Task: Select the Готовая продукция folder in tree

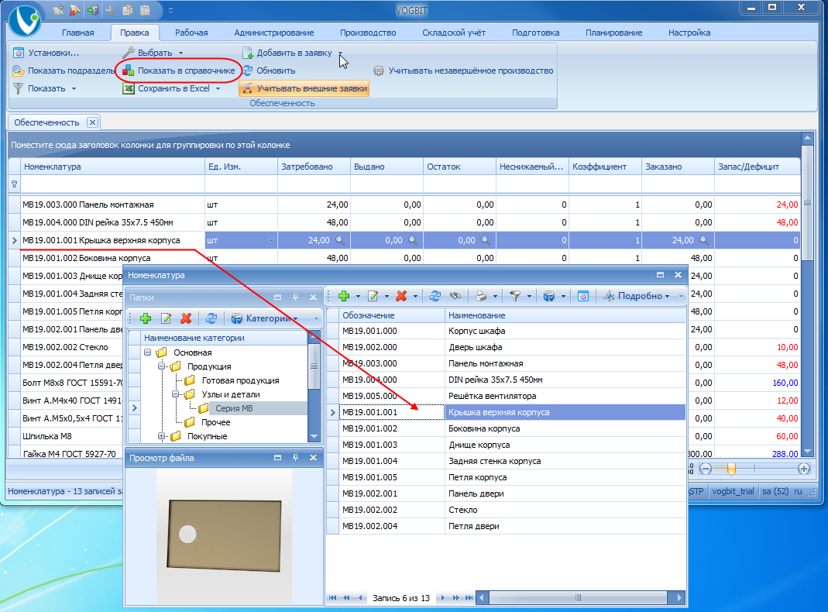Action: pyautogui.click(x=240, y=380)
